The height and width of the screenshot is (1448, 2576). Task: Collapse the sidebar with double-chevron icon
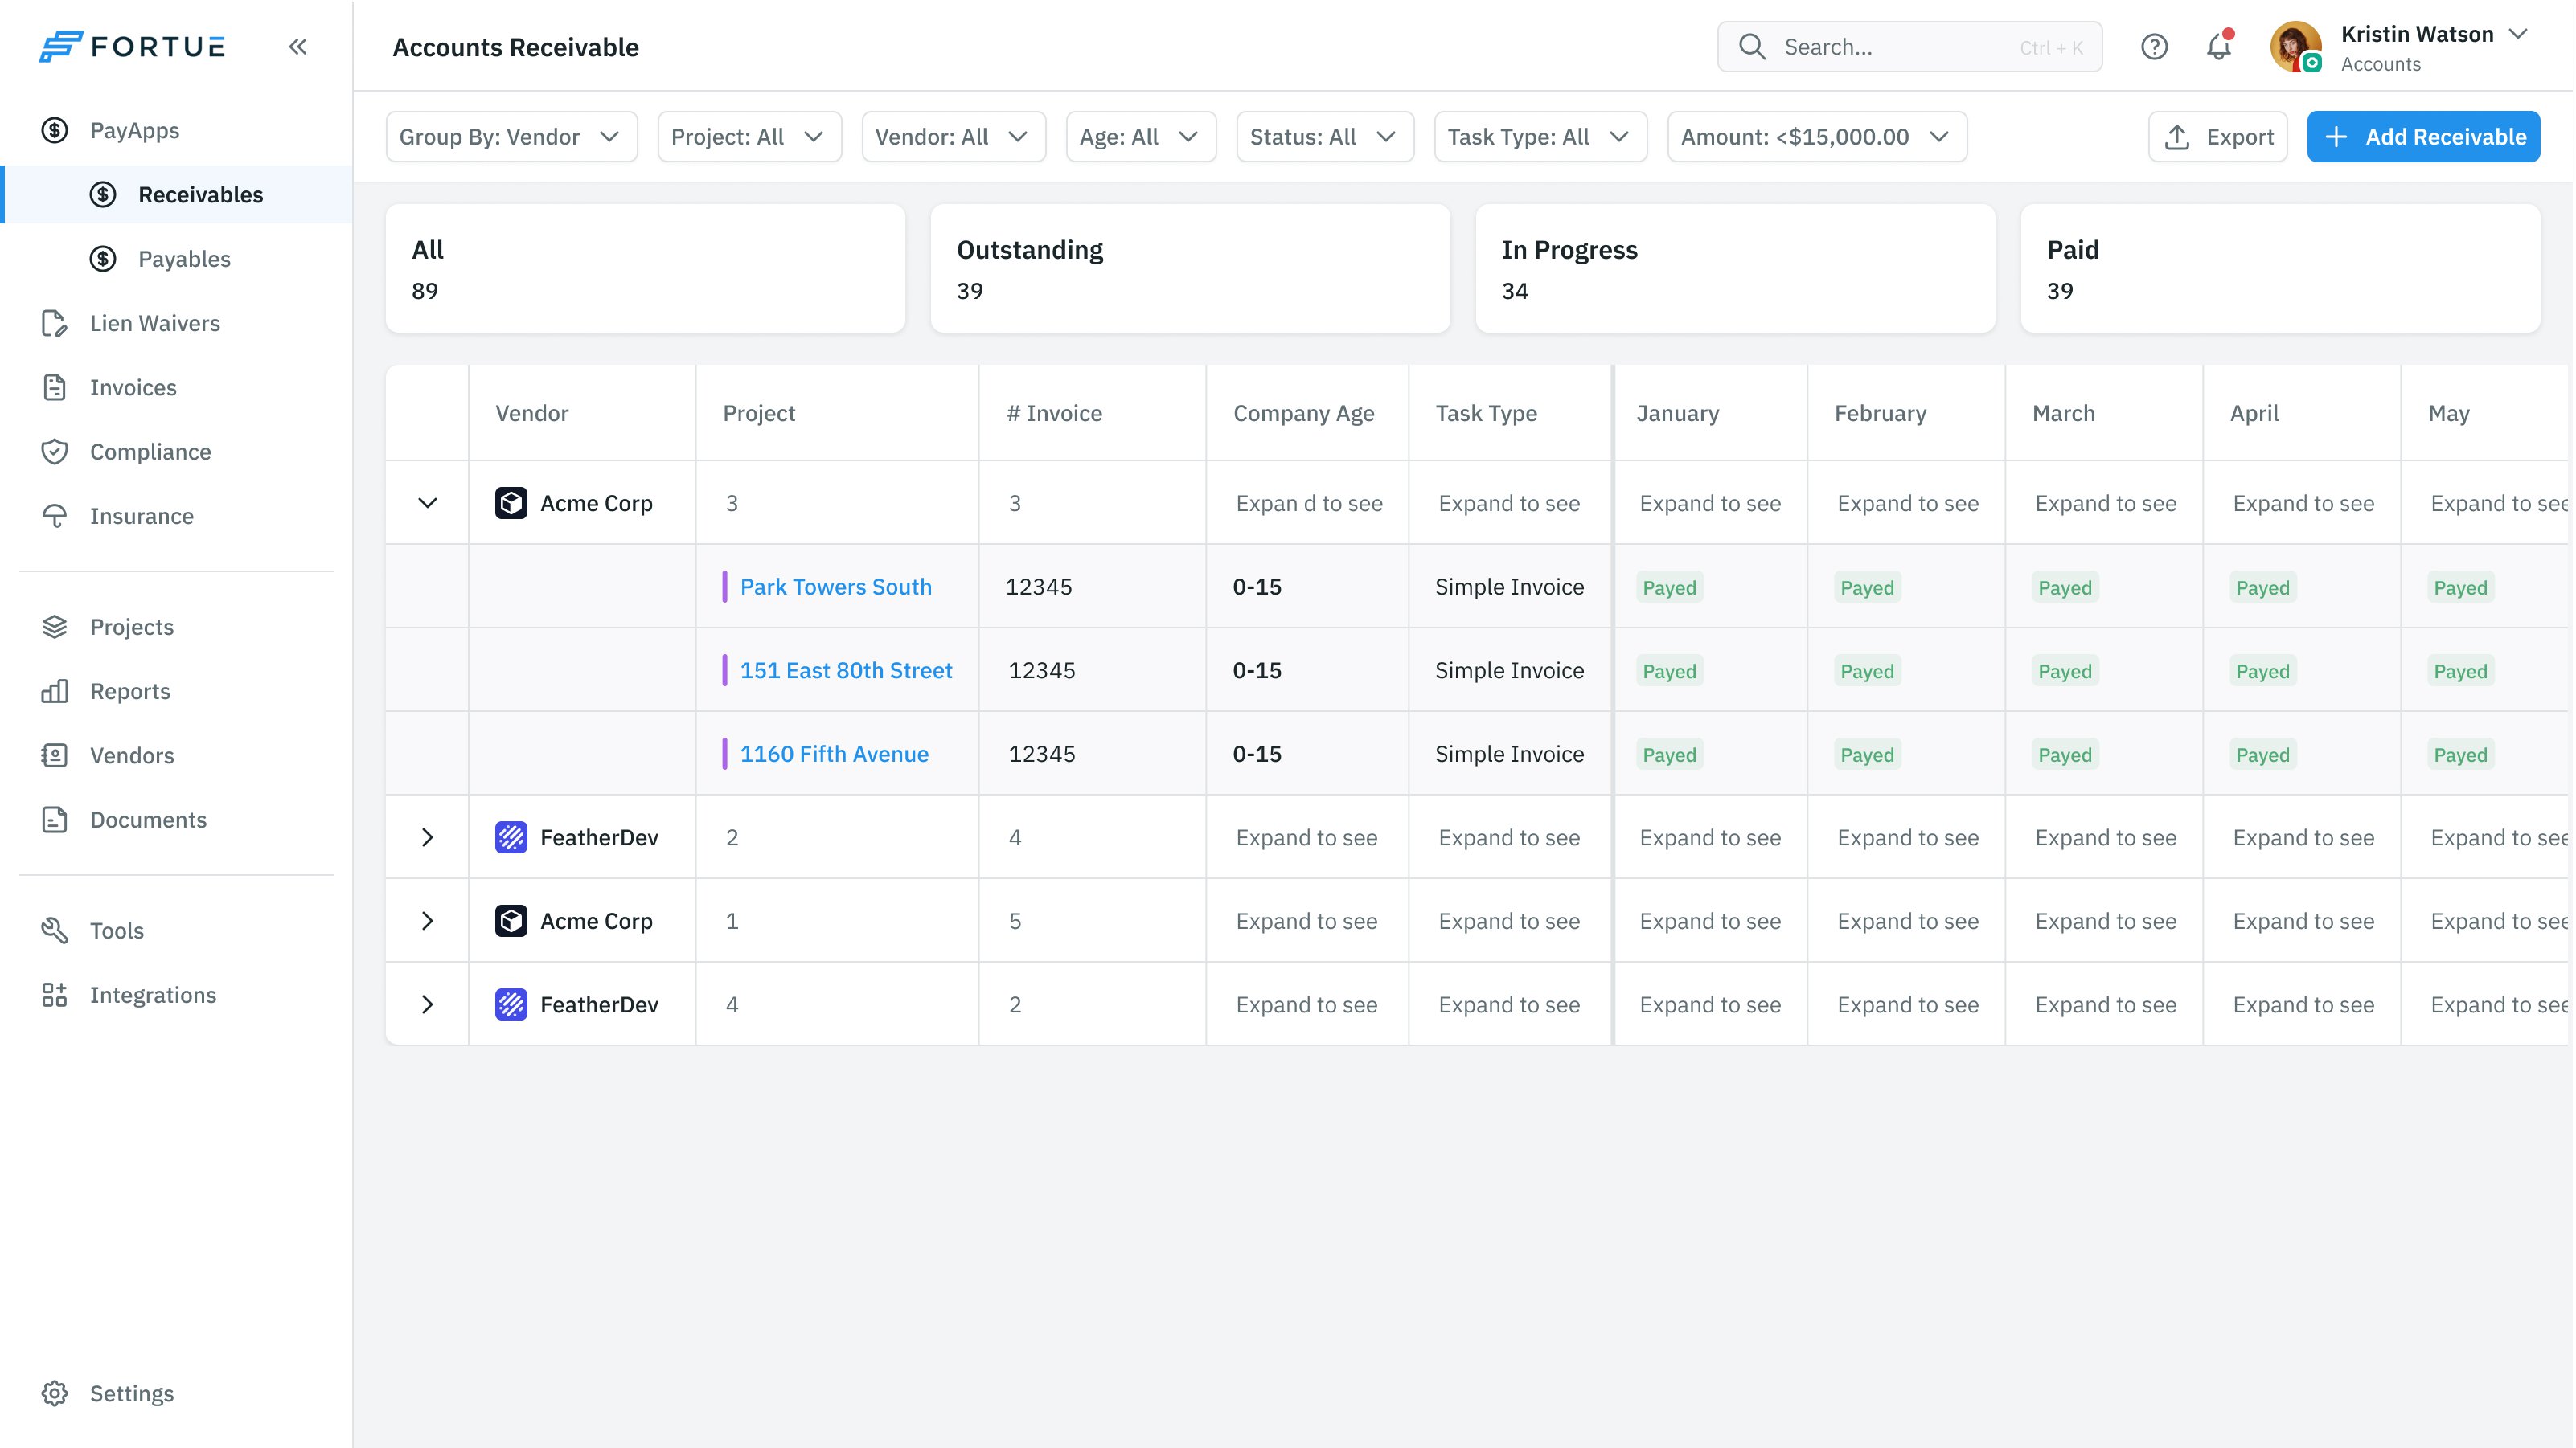click(x=298, y=47)
